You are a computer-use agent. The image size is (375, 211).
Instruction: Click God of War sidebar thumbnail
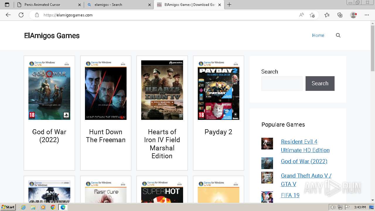pos(267,163)
